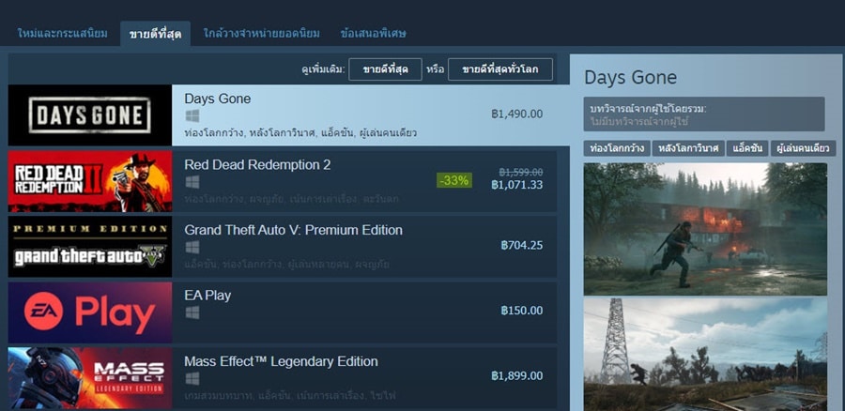Image resolution: width=845 pixels, height=411 pixels.
Task: Switch to ข้อเสนอพิเศษ tab
Action: click(x=373, y=34)
